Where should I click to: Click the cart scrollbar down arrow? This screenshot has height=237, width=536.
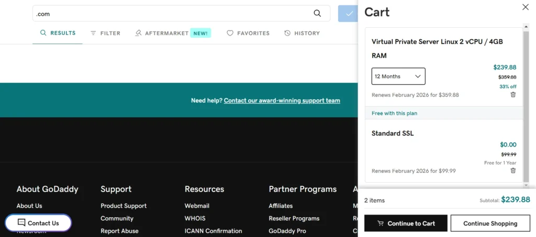coord(526,185)
